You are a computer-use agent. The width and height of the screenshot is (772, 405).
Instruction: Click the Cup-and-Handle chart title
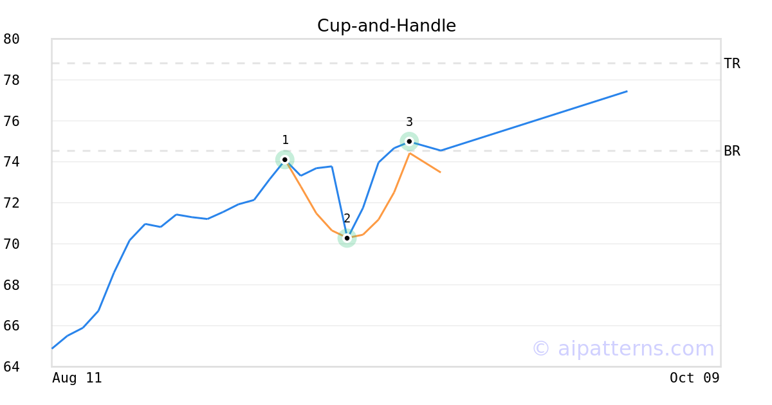pyautogui.click(x=387, y=26)
